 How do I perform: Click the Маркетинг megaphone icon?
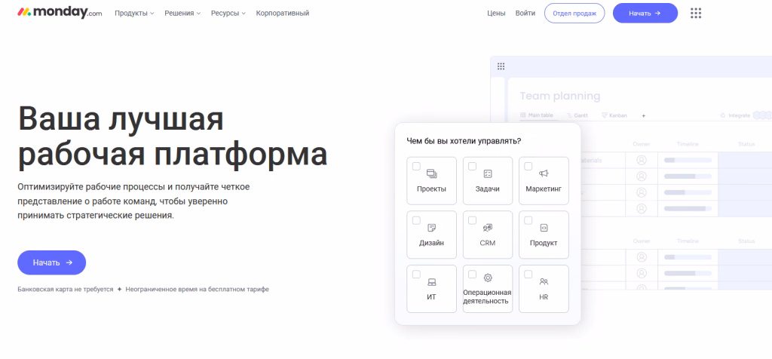(x=544, y=173)
